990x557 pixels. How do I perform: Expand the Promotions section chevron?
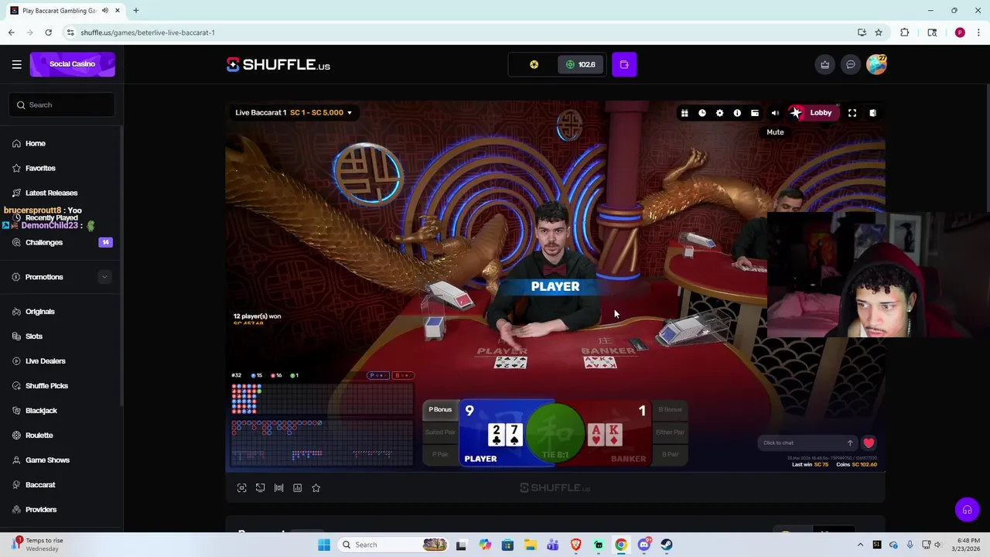click(104, 277)
